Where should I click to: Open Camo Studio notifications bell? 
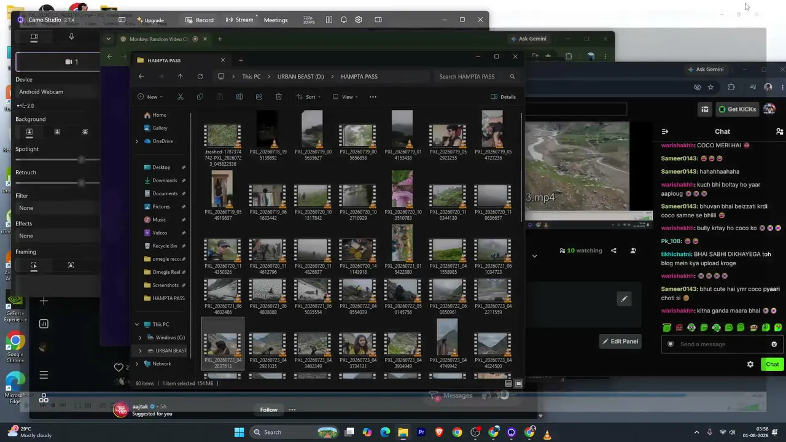point(344,20)
